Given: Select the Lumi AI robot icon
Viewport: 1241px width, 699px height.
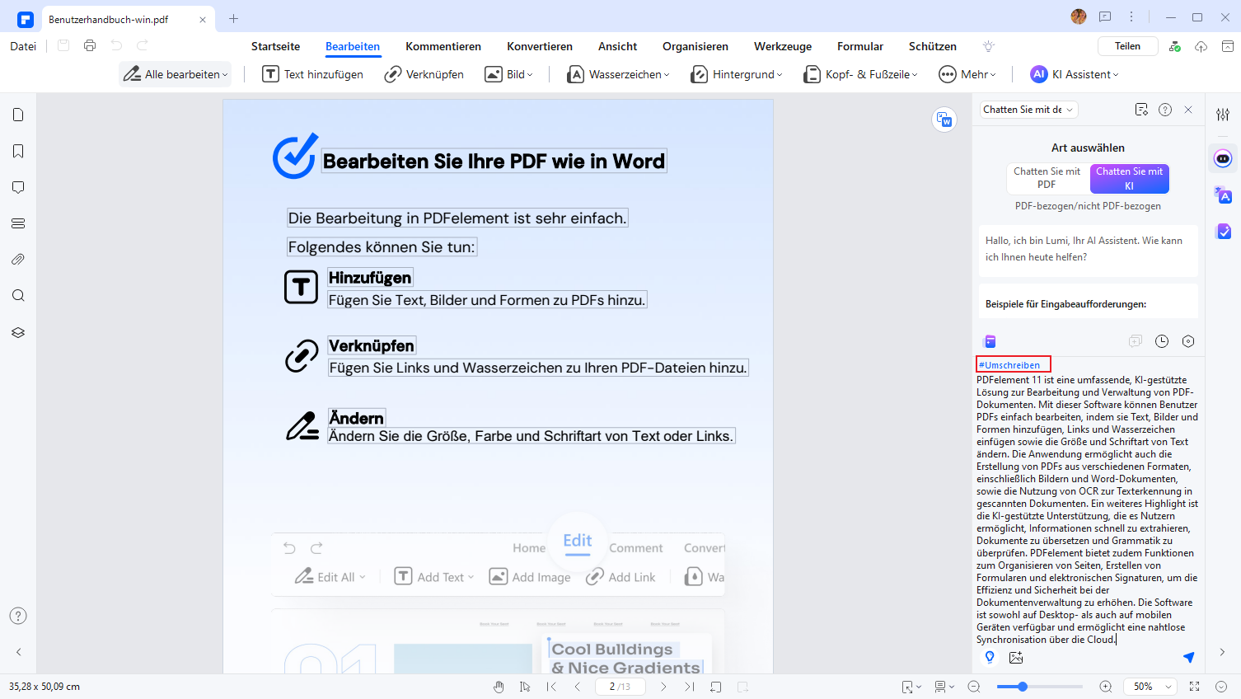Looking at the screenshot, I should point(1223,158).
